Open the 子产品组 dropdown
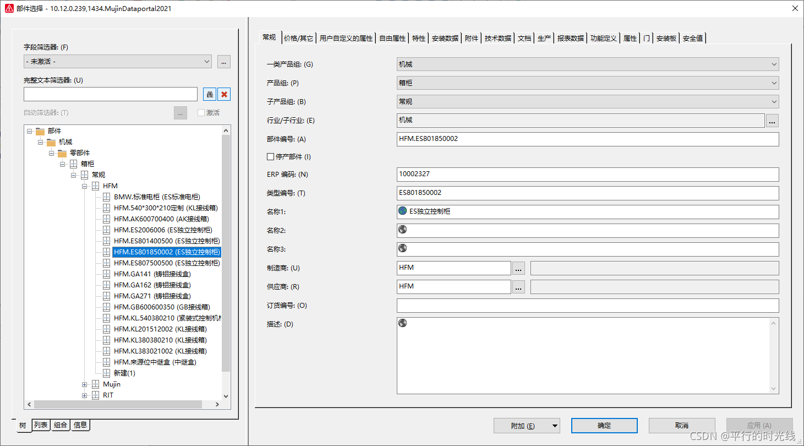Viewport: 804px width, 446px height. point(774,102)
